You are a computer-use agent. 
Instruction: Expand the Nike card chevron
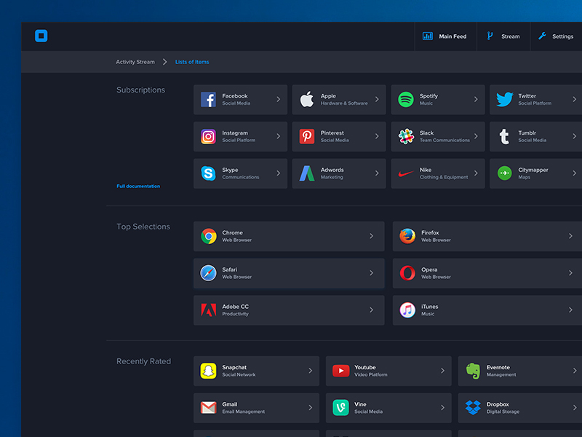(x=476, y=173)
